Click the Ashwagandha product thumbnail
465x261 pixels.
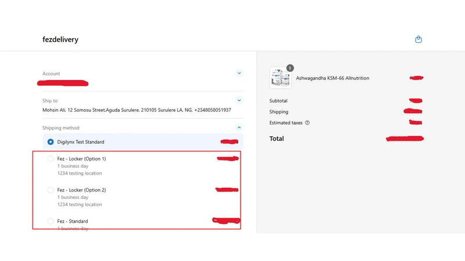coord(280,78)
